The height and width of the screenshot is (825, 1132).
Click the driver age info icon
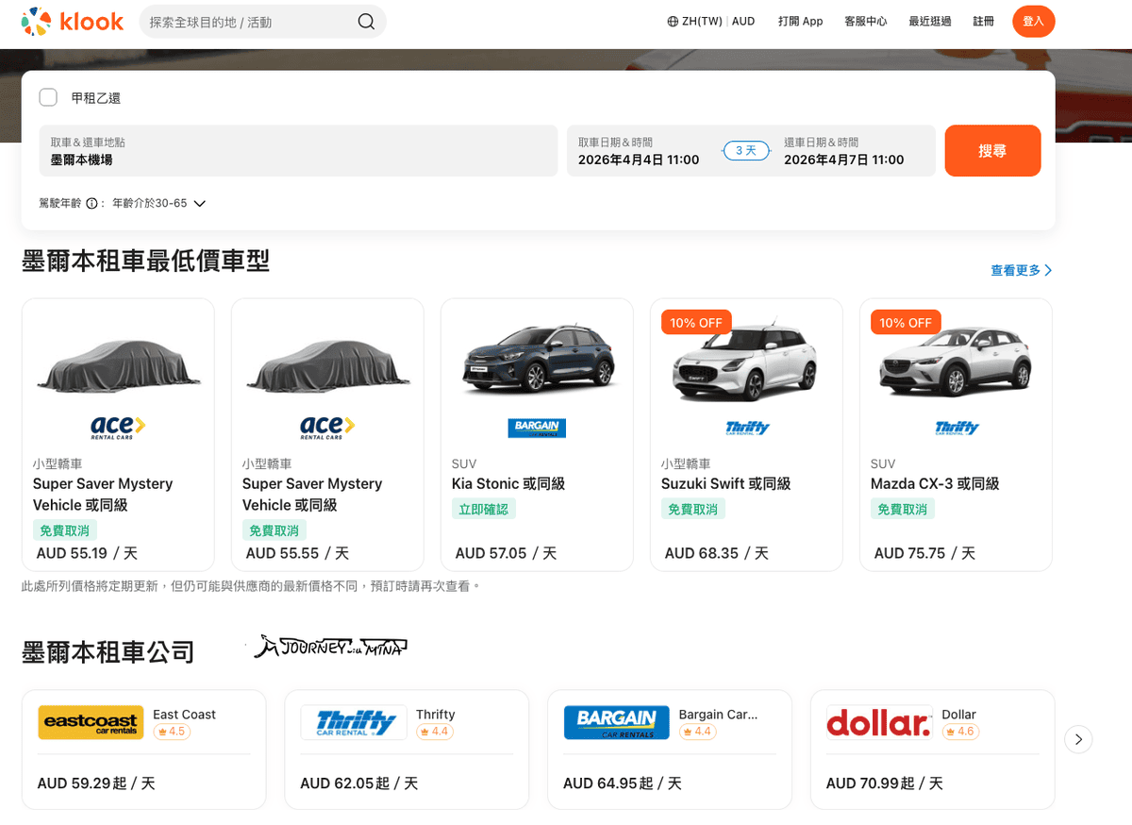coord(92,203)
